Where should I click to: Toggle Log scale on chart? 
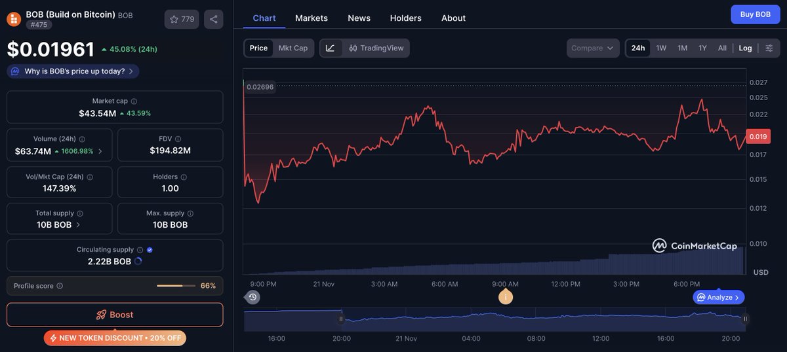pos(745,48)
